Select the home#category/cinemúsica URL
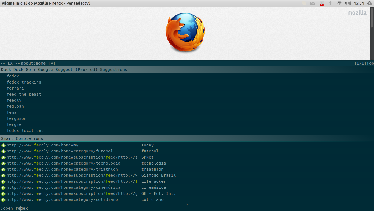 point(64,187)
